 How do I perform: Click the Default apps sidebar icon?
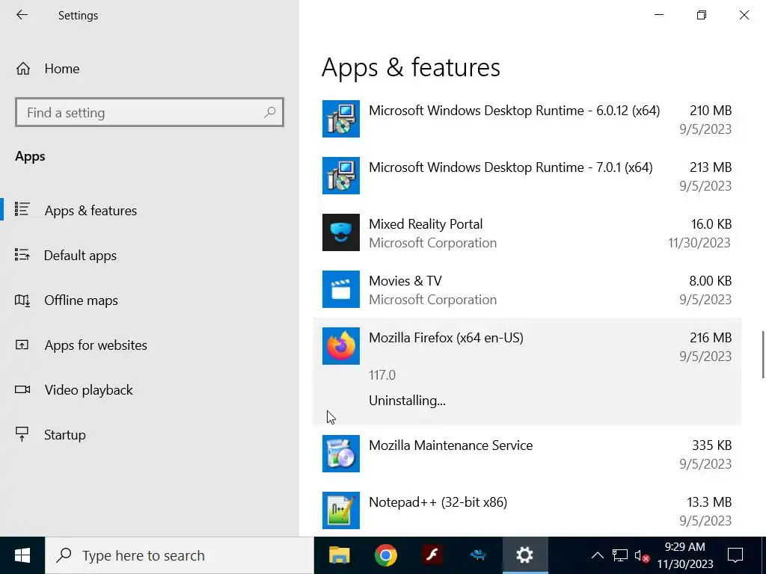22,255
